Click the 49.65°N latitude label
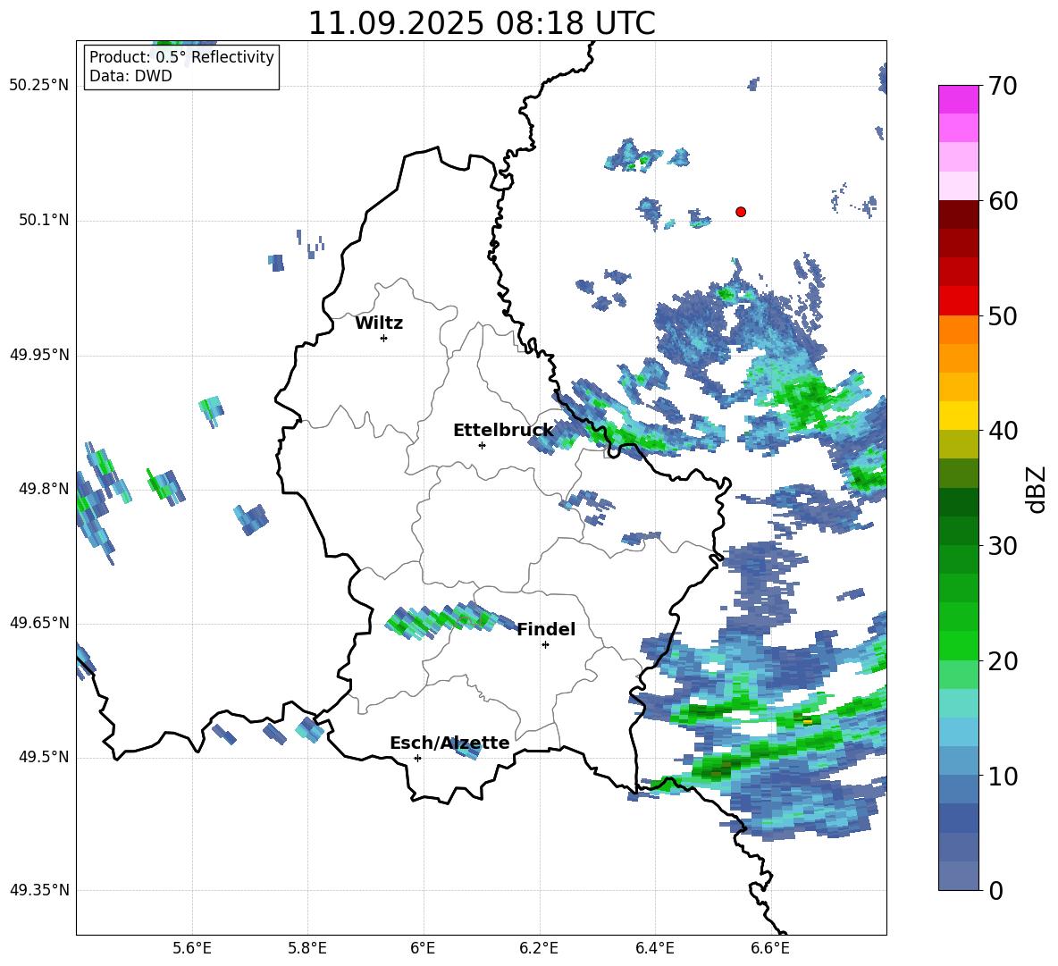Image resolution: width=1058 pixels, height=966 pixels. coord(39,623)
